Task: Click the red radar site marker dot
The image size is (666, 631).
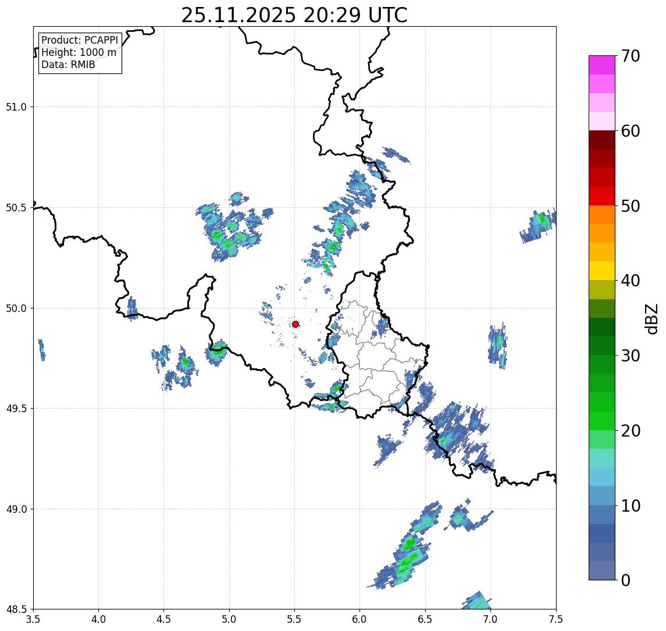Action: (295, 324)
